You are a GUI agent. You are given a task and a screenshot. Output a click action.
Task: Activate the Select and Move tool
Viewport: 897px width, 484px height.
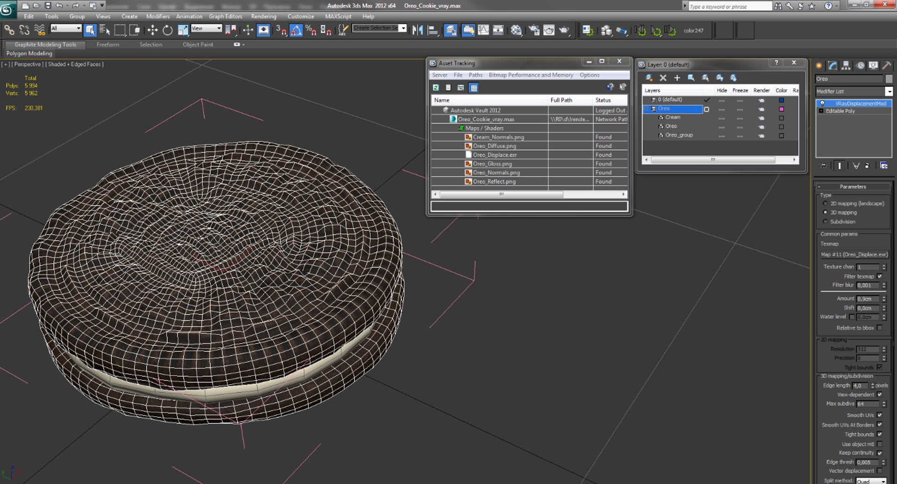pyautogui.click(x=152, y=30)
